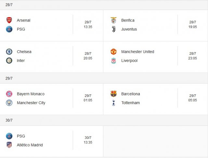Select the Juventus logo
Screen dimensions: 208x158
113,29
